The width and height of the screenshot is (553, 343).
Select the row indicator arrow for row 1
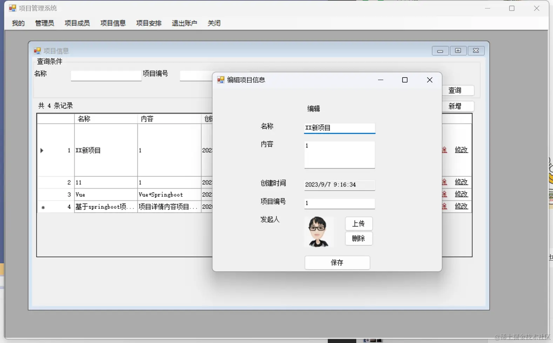pyautogui.click(x=42, y=151)
